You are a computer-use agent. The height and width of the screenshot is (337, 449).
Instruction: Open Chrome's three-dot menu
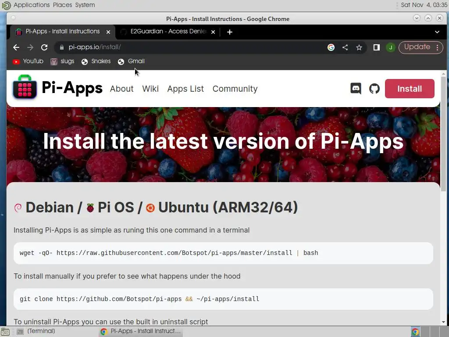(437, 47)
